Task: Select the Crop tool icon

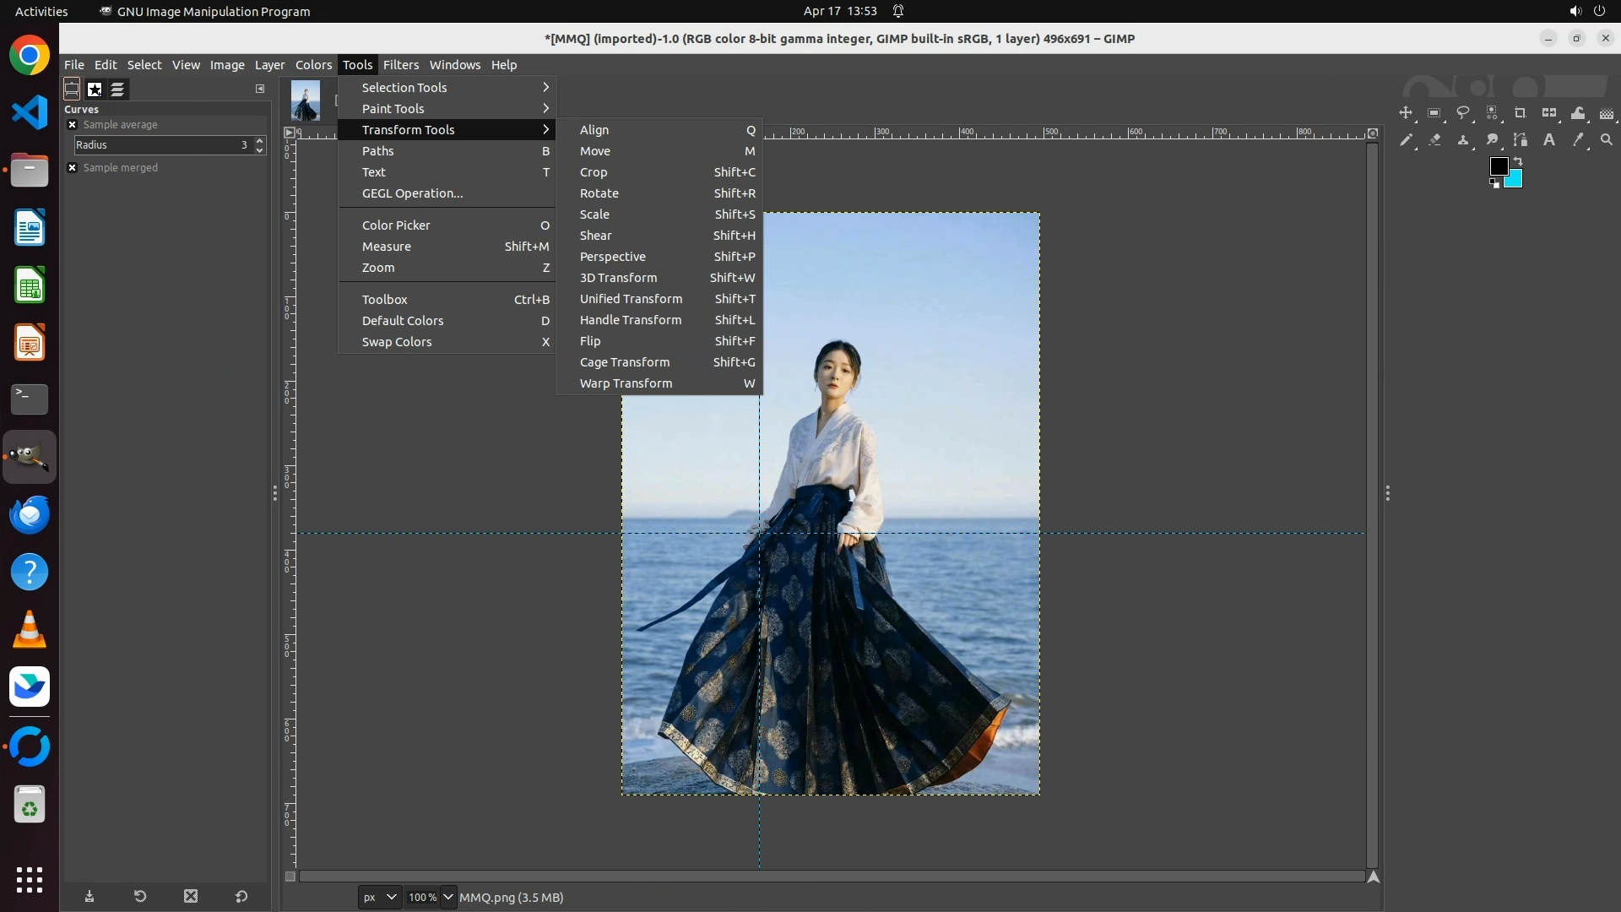Action: pyautogui.click(x=1521, y=113)
